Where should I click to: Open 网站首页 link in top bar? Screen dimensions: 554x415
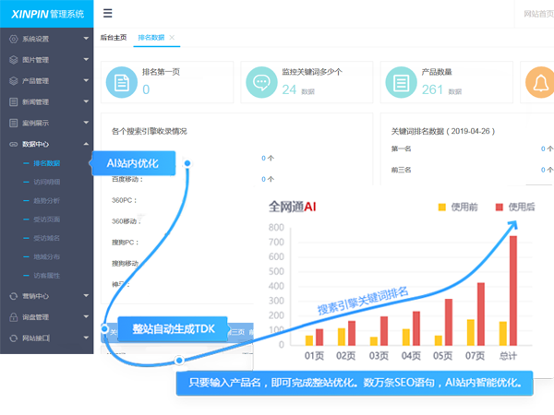tap(537, 14)
